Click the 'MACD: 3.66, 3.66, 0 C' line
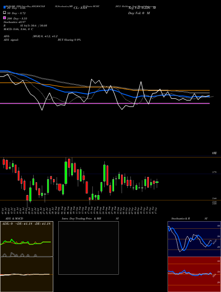The height and width of the screenshot is (292, 221). tap(18, 29)
